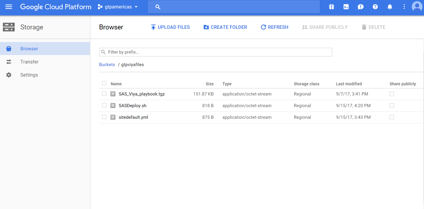The image size is (424, 209).
Task: Click the Settings gear in Storage sidebar
Action: (x=9, y=75)
